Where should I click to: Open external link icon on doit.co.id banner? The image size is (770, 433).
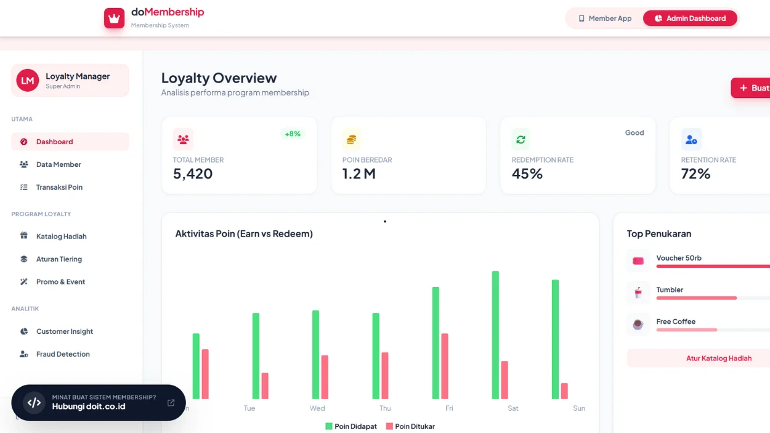pos(171,403)
